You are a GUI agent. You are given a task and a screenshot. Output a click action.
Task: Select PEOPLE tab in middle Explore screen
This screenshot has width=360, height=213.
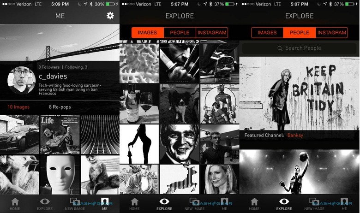click(180, 33)
